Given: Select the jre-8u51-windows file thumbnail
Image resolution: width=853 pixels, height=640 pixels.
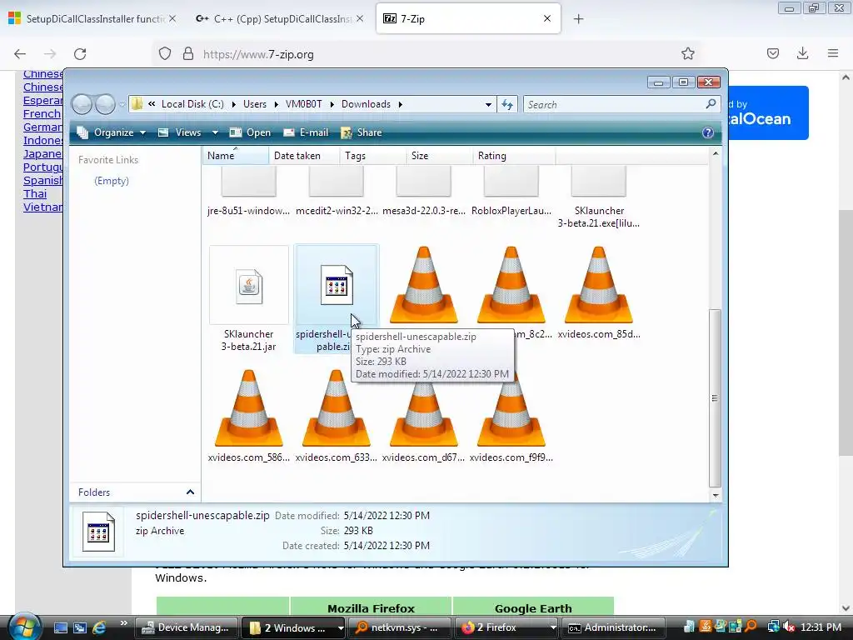Looking at the screenshot, I should [248, 181].
